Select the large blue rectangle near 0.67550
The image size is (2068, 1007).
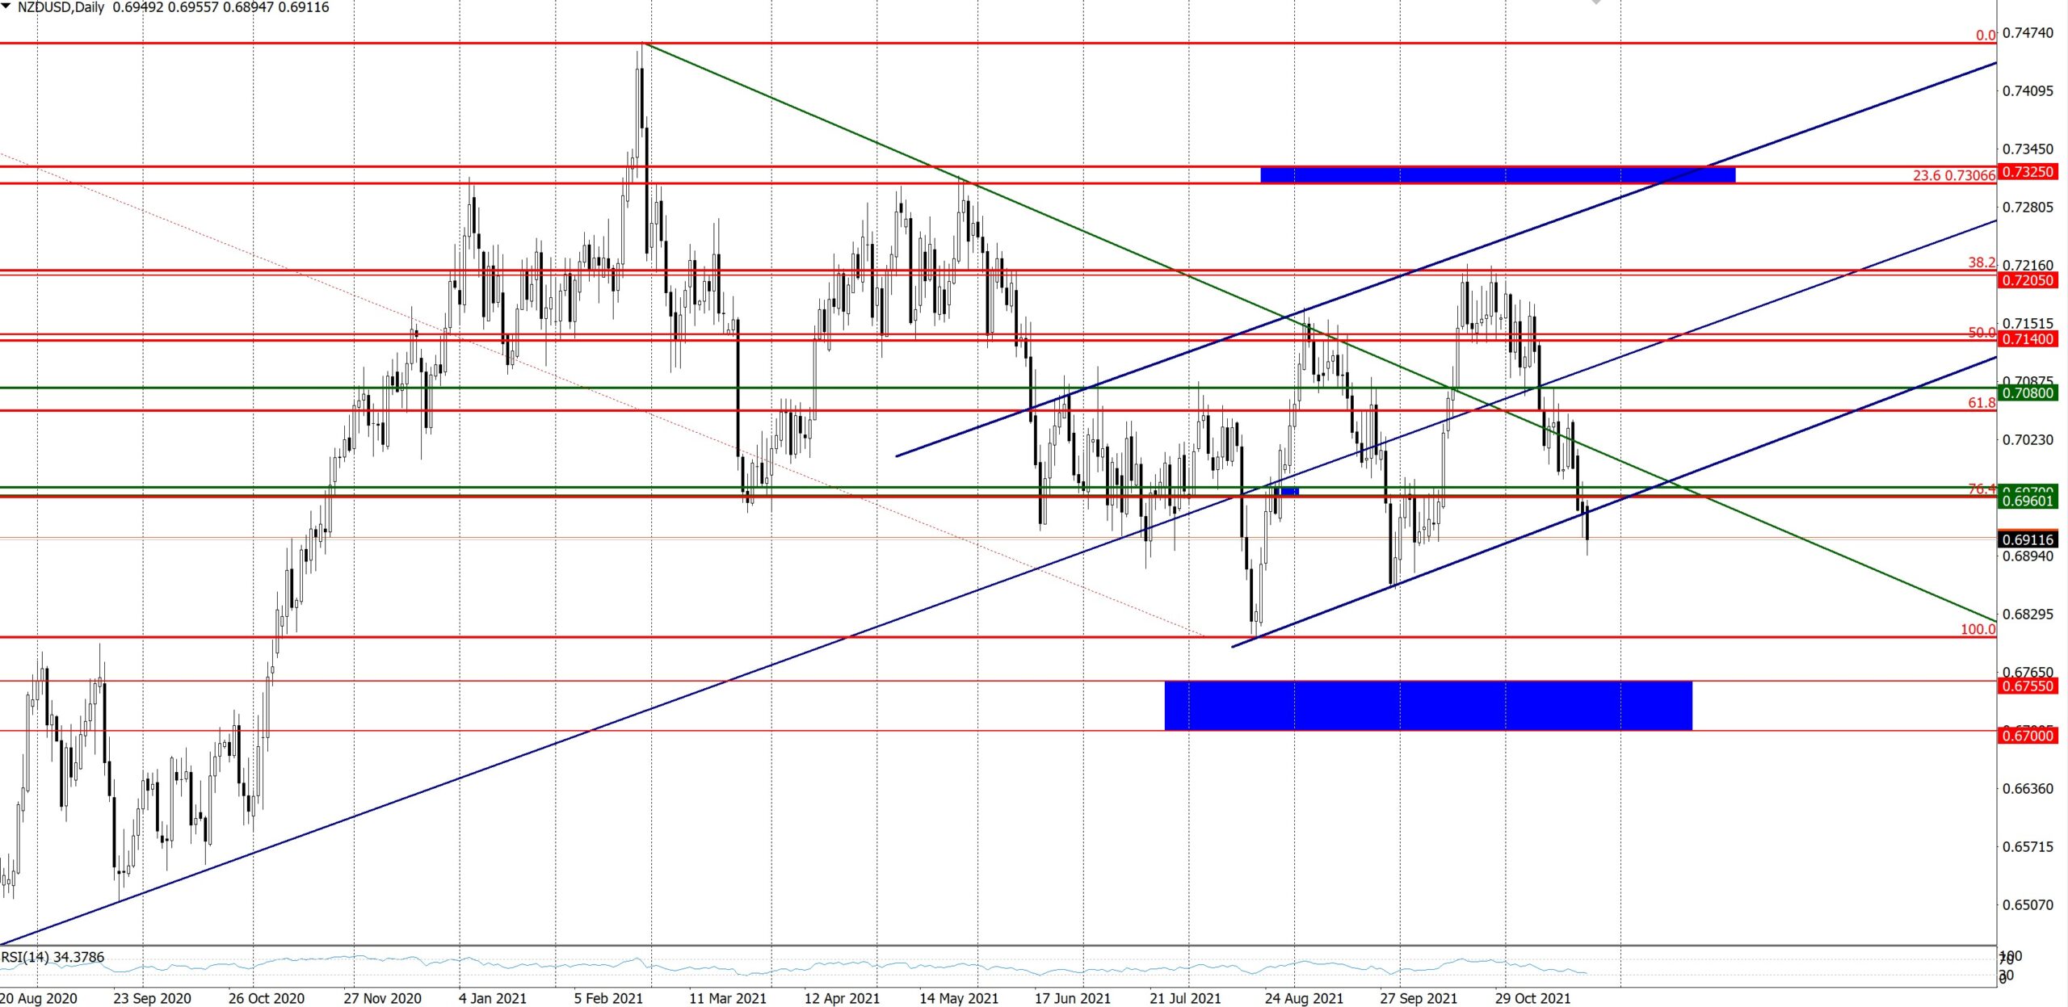(1427, 706)
